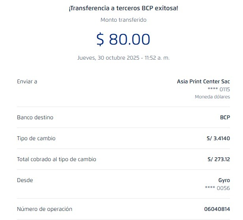Image resolution: width=243 pixels, height=220 pixels.
Task: Select the Gyro source account name
Action: 224,180
